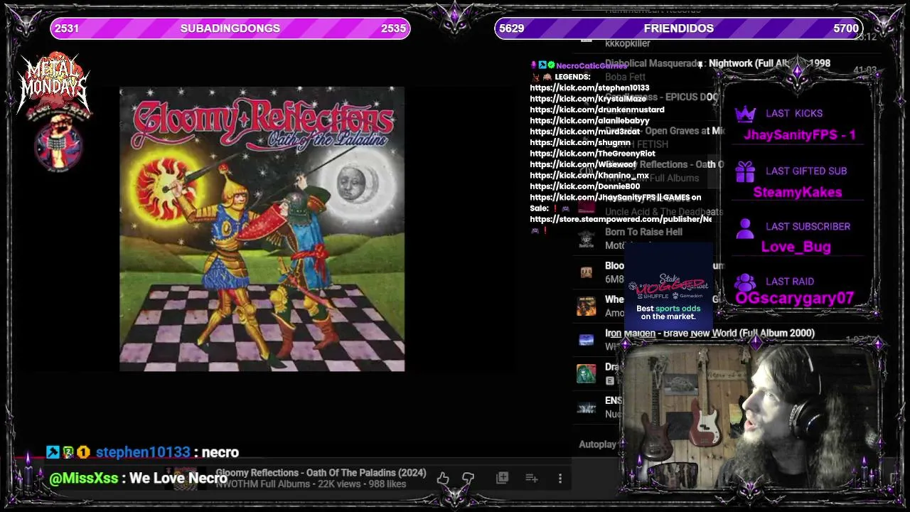Save the video to a playlist
Image resolution: width=910 pixels, height=512 pixels.
click(502, 478)
